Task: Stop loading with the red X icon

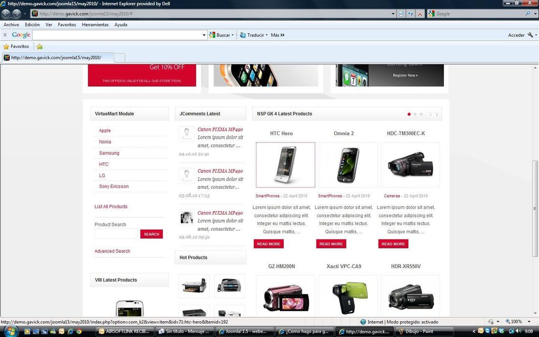Action: coord(420,14)
